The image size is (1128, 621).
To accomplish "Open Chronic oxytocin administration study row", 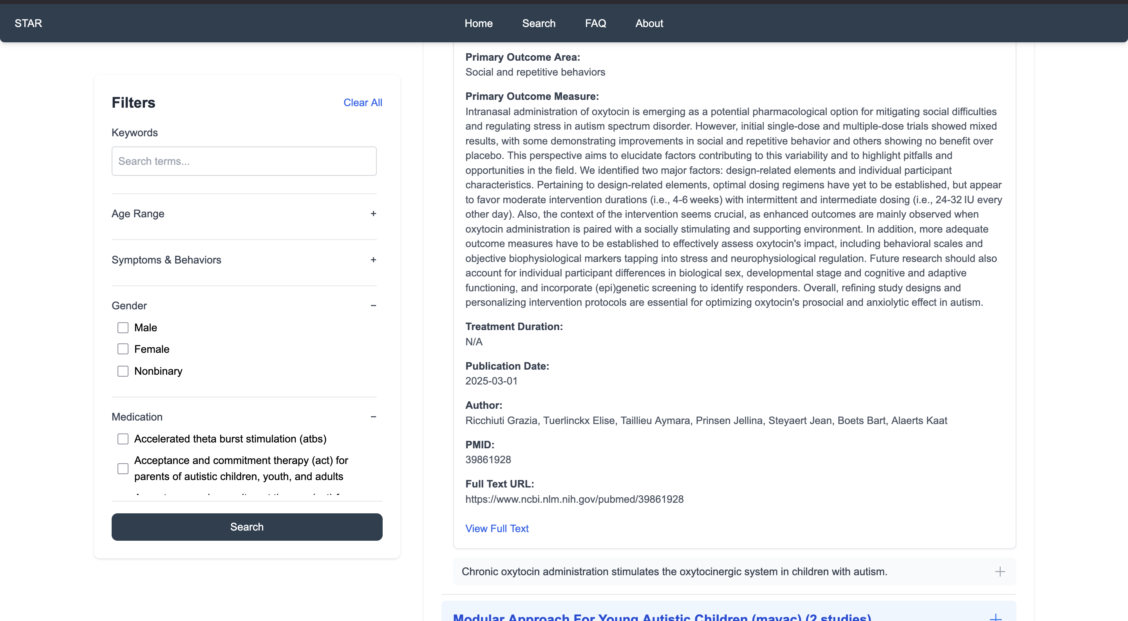I will click(x=674, y=572).
